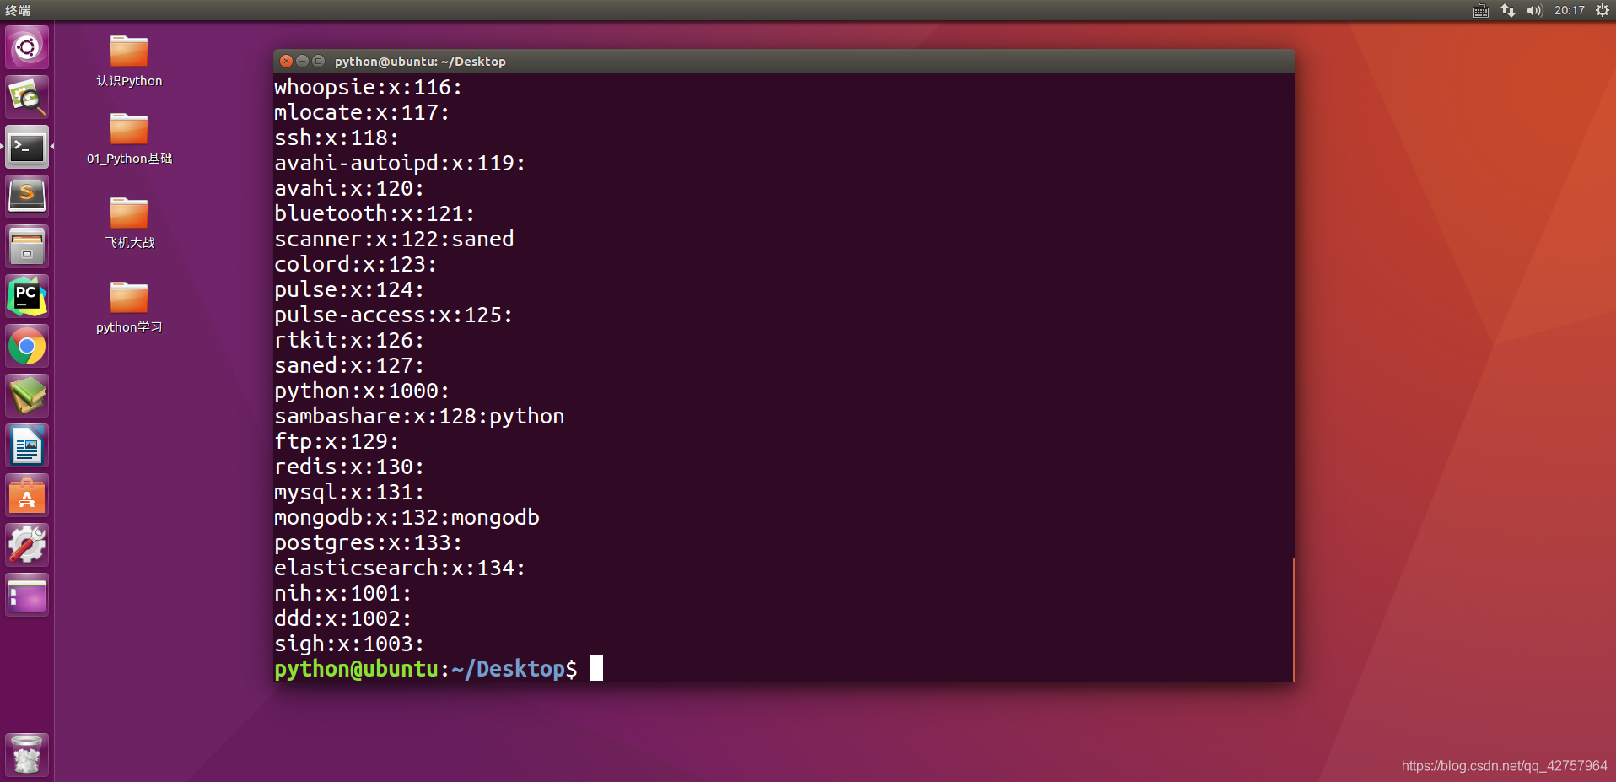The image size is (1616, 782).
Task: Click the line ssh:x:118:
Action: pyautogui.click(x=337, y=138)
